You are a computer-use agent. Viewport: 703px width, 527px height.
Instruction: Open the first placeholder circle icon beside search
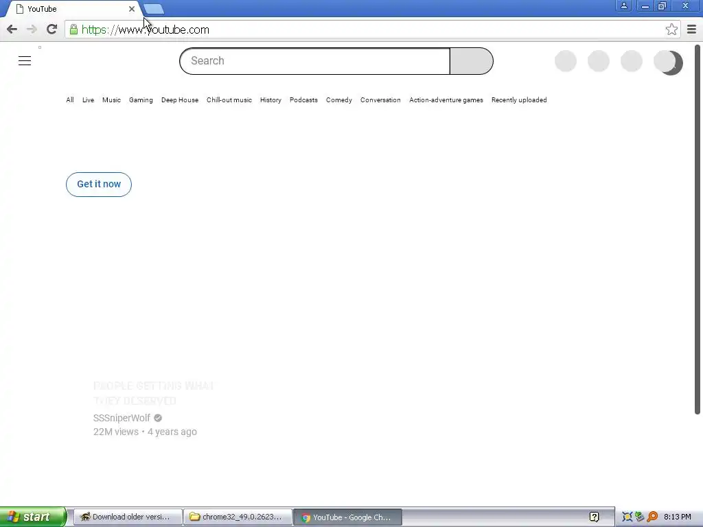[x=566, y=61]
